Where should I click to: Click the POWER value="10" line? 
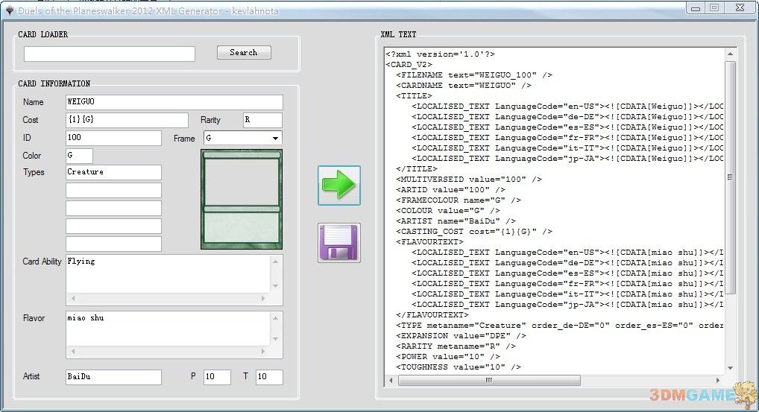click(x=448, y=357)
